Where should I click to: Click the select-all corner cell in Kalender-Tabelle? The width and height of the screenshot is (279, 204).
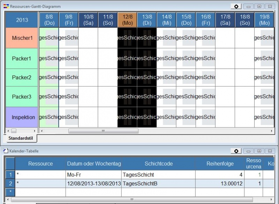tap(10, 163)
